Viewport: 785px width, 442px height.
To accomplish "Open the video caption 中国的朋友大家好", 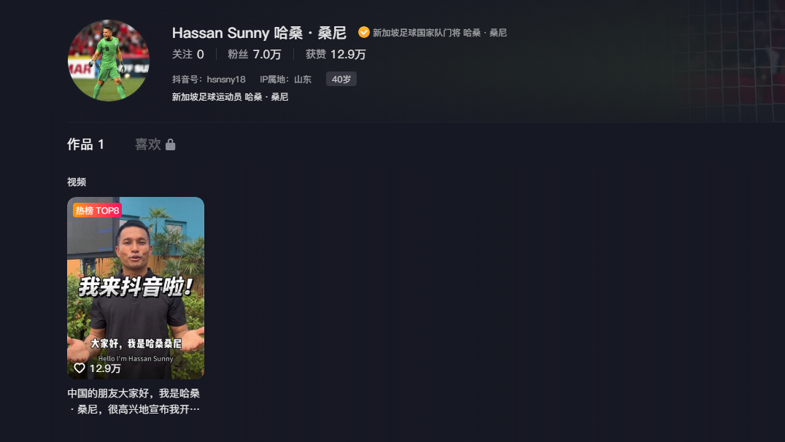I will [x=134, y=401].
